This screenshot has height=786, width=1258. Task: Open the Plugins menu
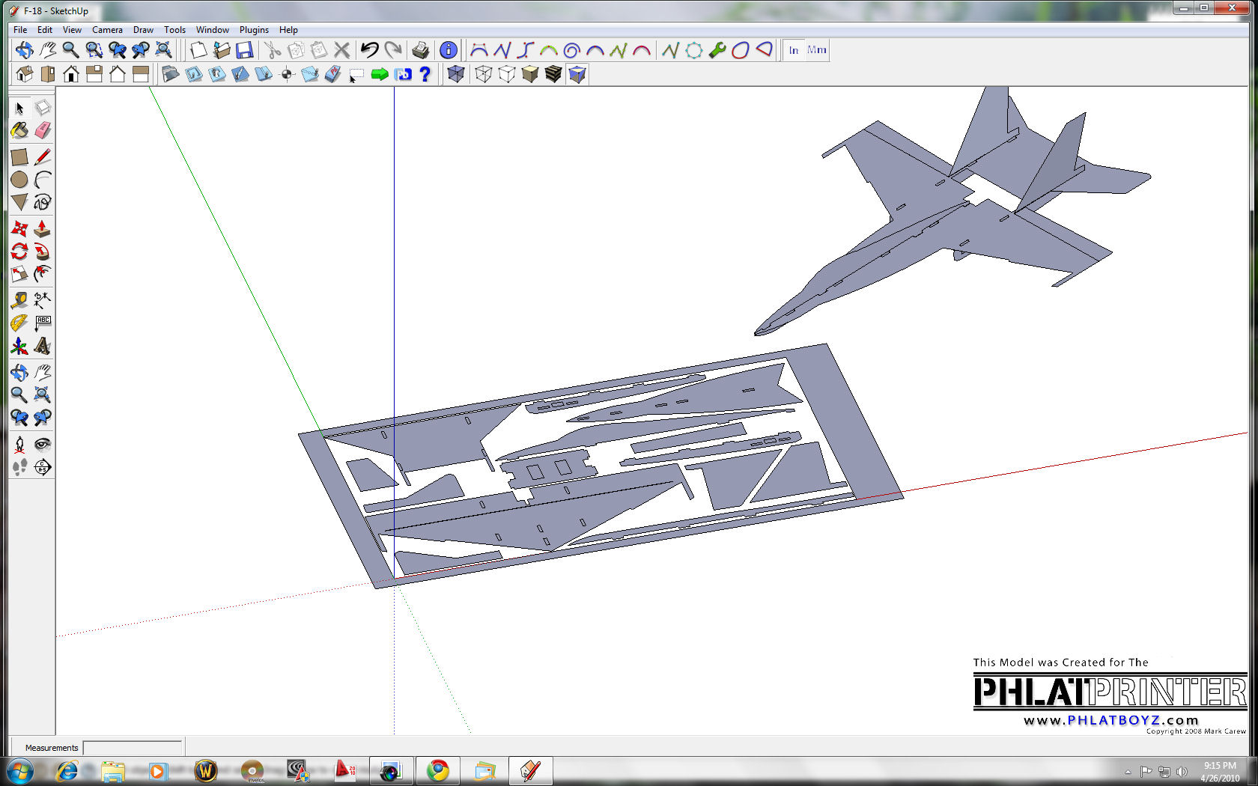coord(254,30)
